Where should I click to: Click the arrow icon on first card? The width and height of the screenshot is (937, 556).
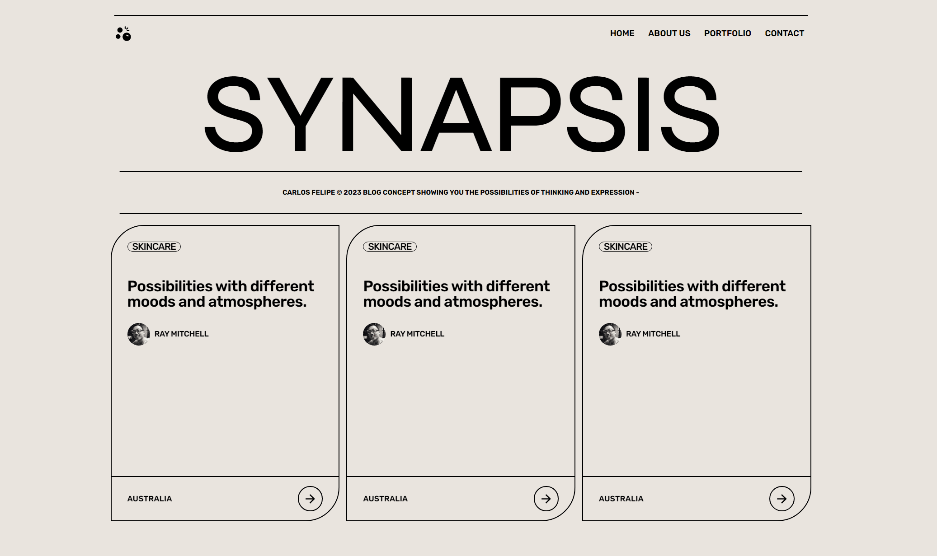309,499
